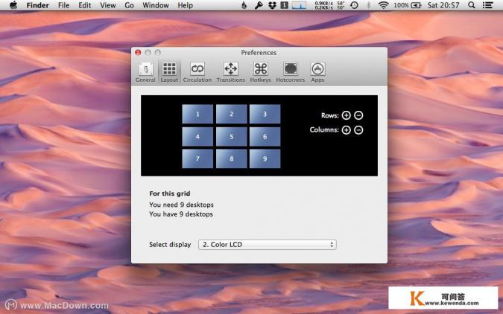Click the battery 100% indicator
Viewport: 503px width, 314px height.
click(x=408, y=5)
